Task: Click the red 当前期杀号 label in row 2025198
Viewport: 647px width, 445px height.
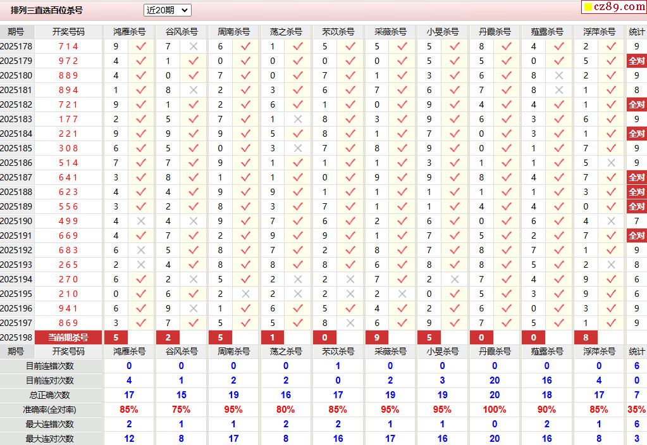Action: coord(68,337)
